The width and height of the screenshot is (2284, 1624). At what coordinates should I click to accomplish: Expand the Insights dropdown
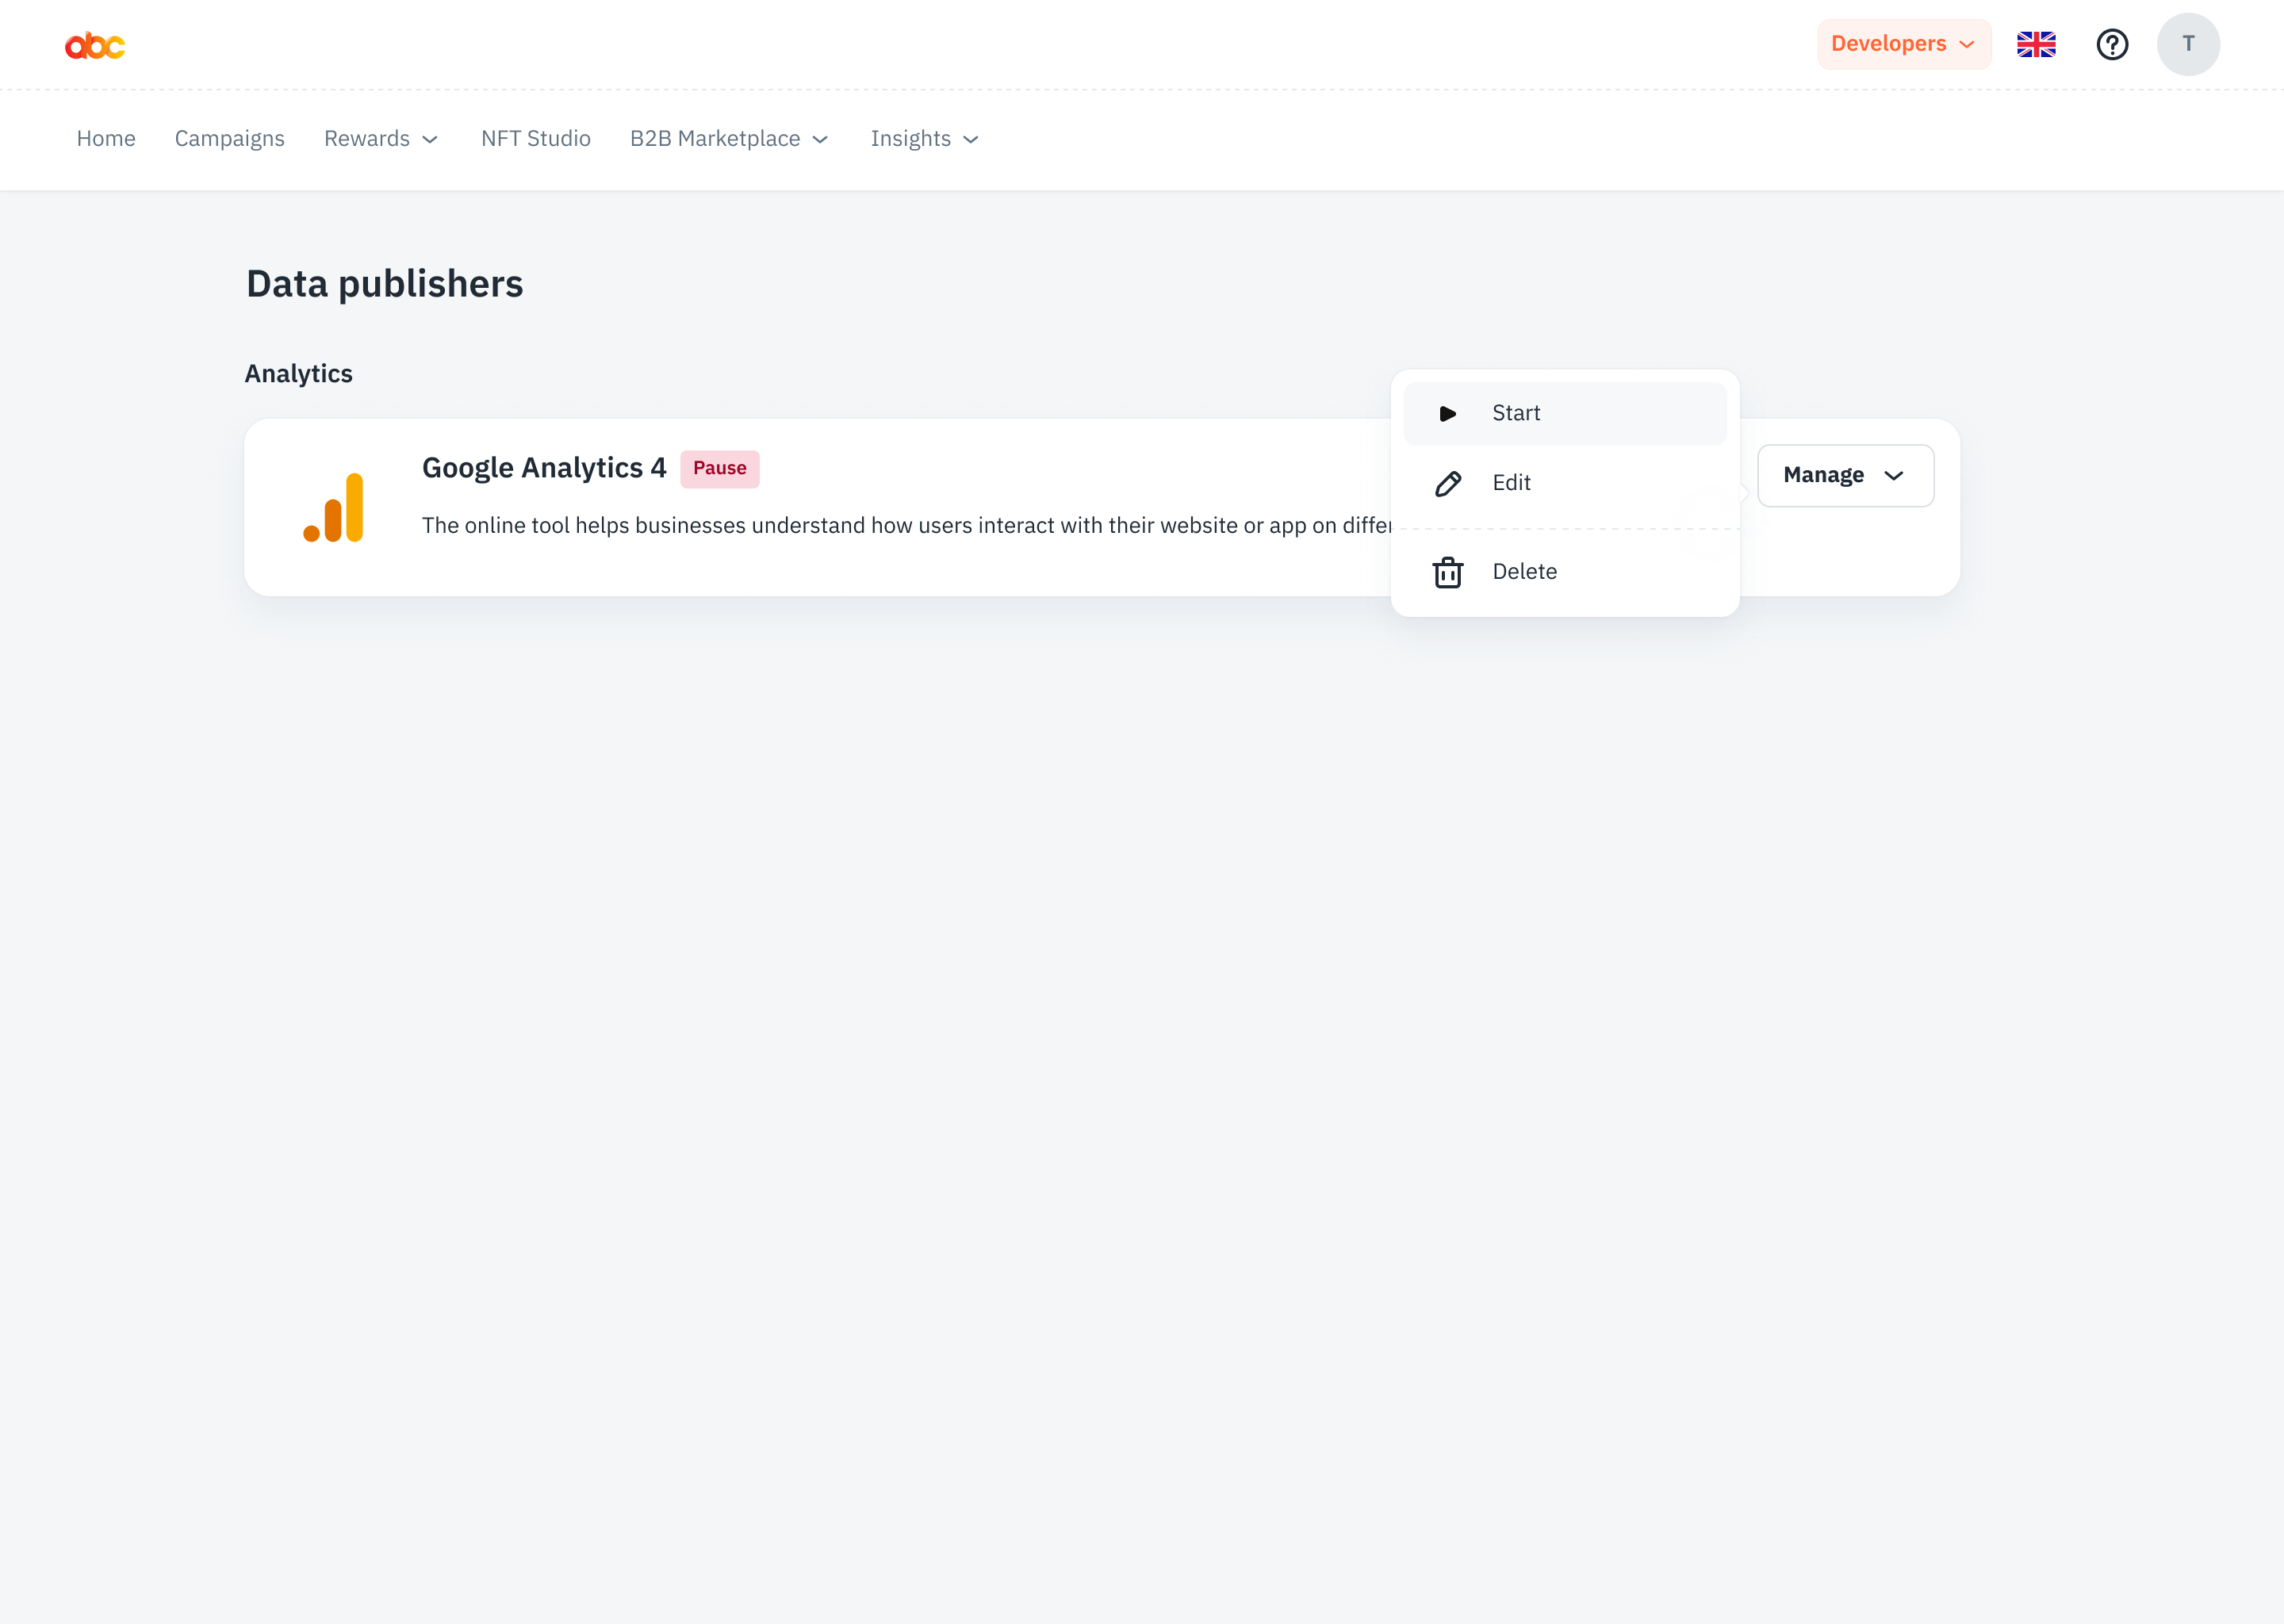[924, 139]
